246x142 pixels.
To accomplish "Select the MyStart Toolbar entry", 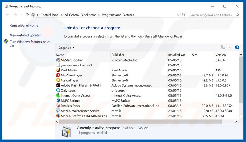I will [x=72, y=60].
